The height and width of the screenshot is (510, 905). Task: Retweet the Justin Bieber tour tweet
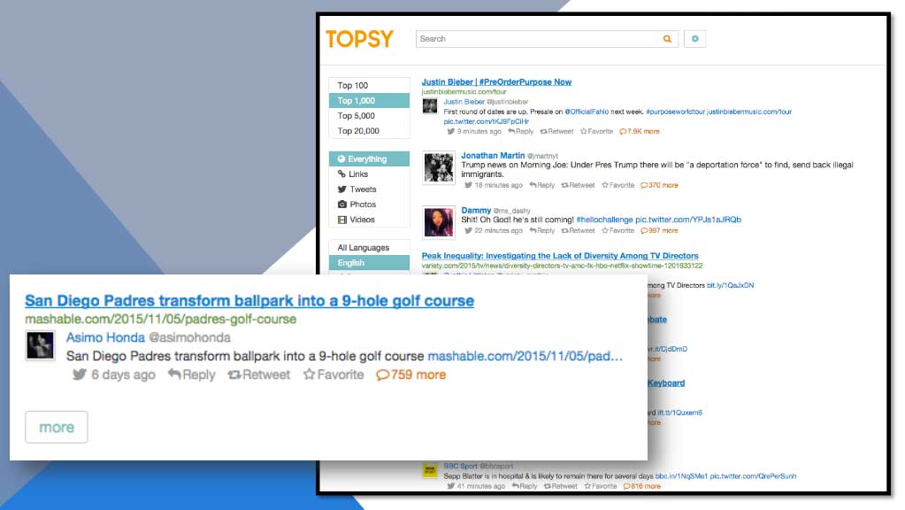[556, 131]
